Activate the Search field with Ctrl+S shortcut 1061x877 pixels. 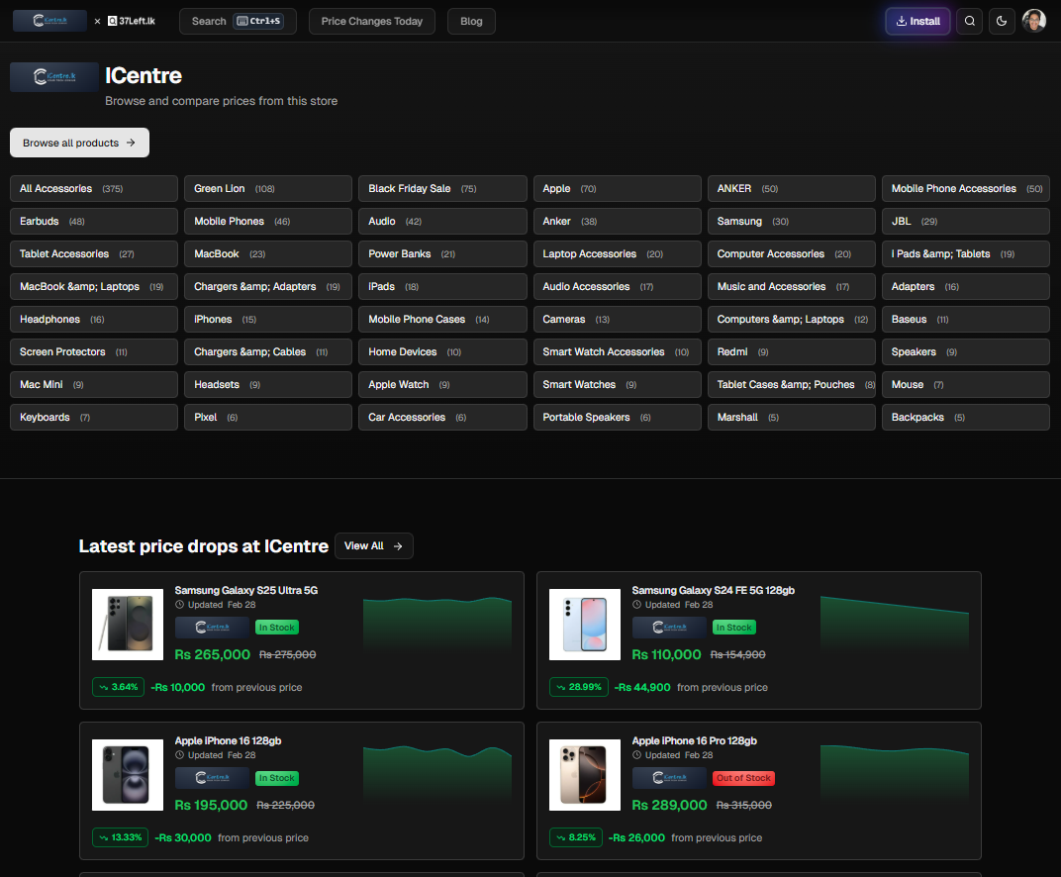point(238,21)
